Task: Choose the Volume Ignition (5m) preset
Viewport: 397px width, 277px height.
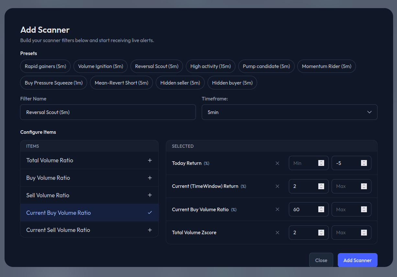Action: tap(100, 66)
